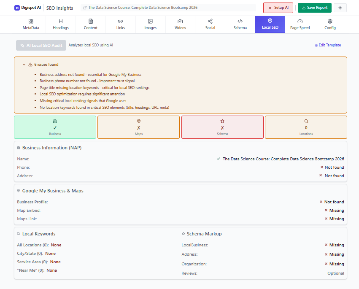Collapse the 6 issues found panel
This screenshot has width=359, height=289.
coord(24,64)
